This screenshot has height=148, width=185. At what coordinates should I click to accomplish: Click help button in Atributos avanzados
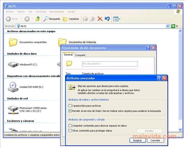159,78
